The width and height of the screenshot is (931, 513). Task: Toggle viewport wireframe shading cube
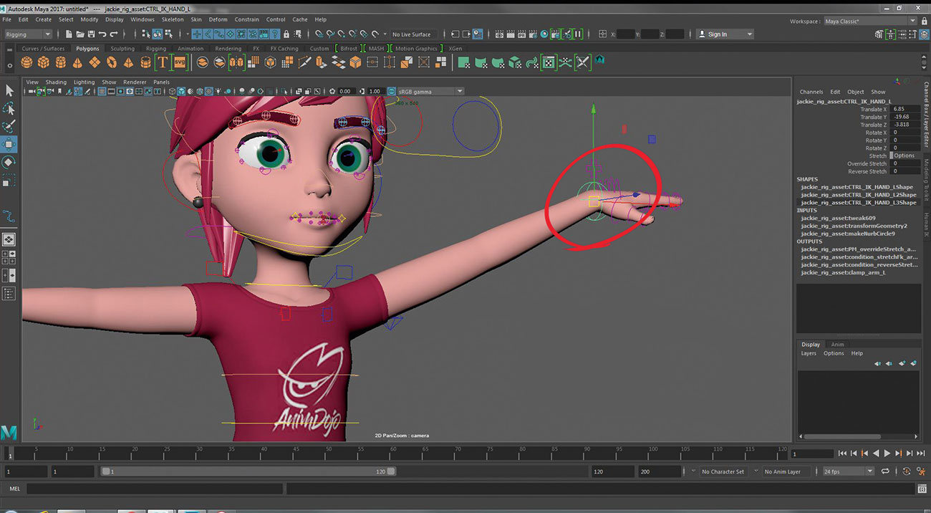[172, 92]
